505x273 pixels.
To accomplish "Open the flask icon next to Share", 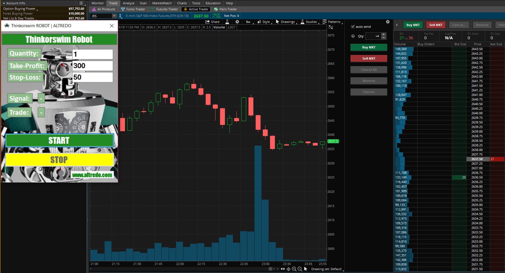I will 227,22.
